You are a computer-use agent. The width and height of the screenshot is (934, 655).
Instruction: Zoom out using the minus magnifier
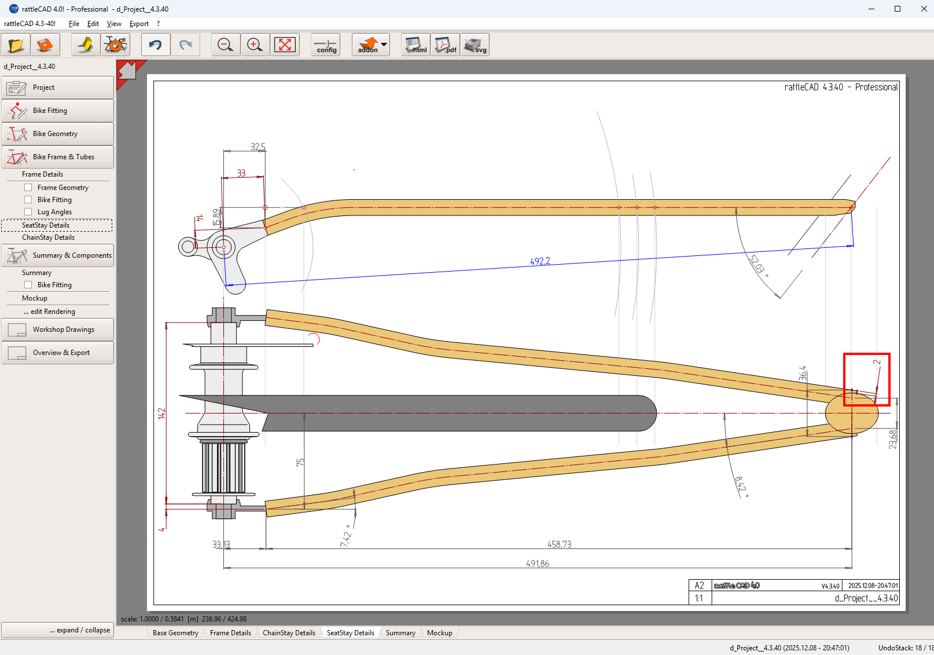(225, 45)
